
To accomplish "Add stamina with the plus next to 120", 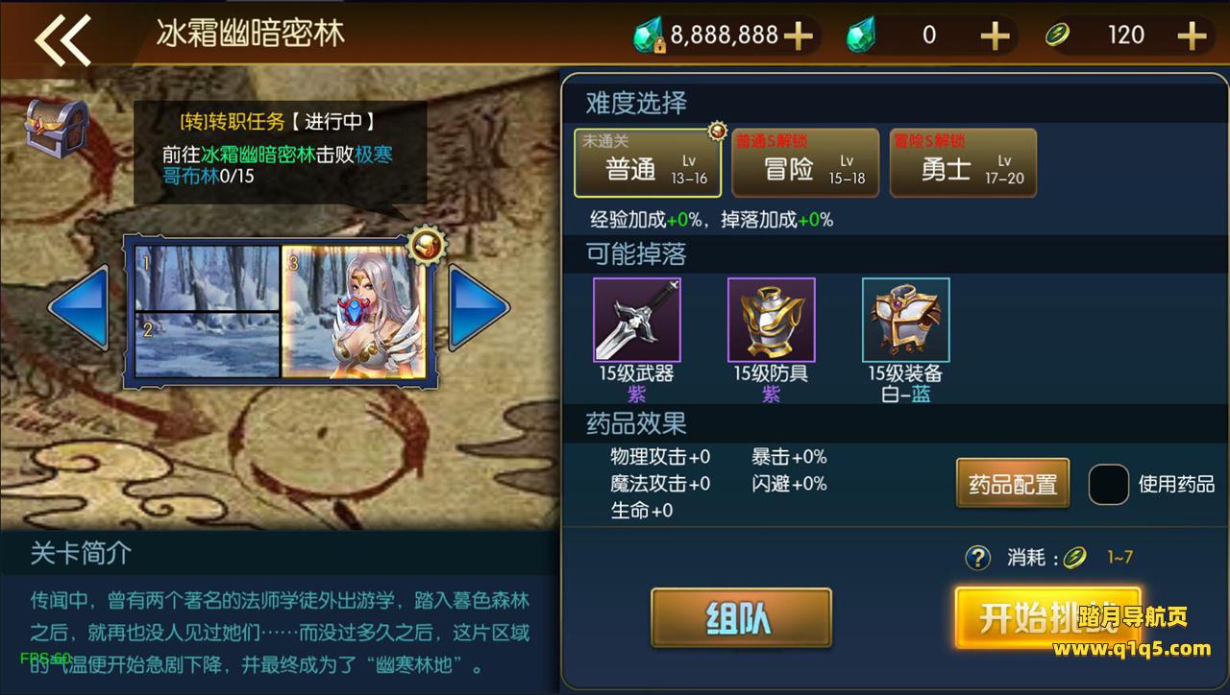I will pyautogui.click(x=1192, y=36).
